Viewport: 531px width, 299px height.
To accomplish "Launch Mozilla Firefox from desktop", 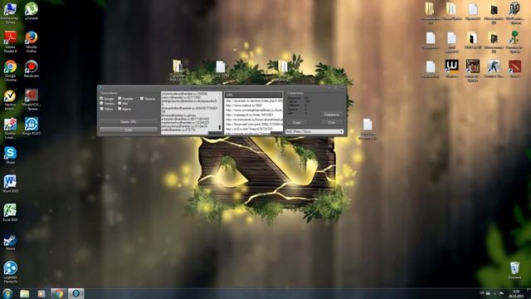I will click(x=32, y=42).
